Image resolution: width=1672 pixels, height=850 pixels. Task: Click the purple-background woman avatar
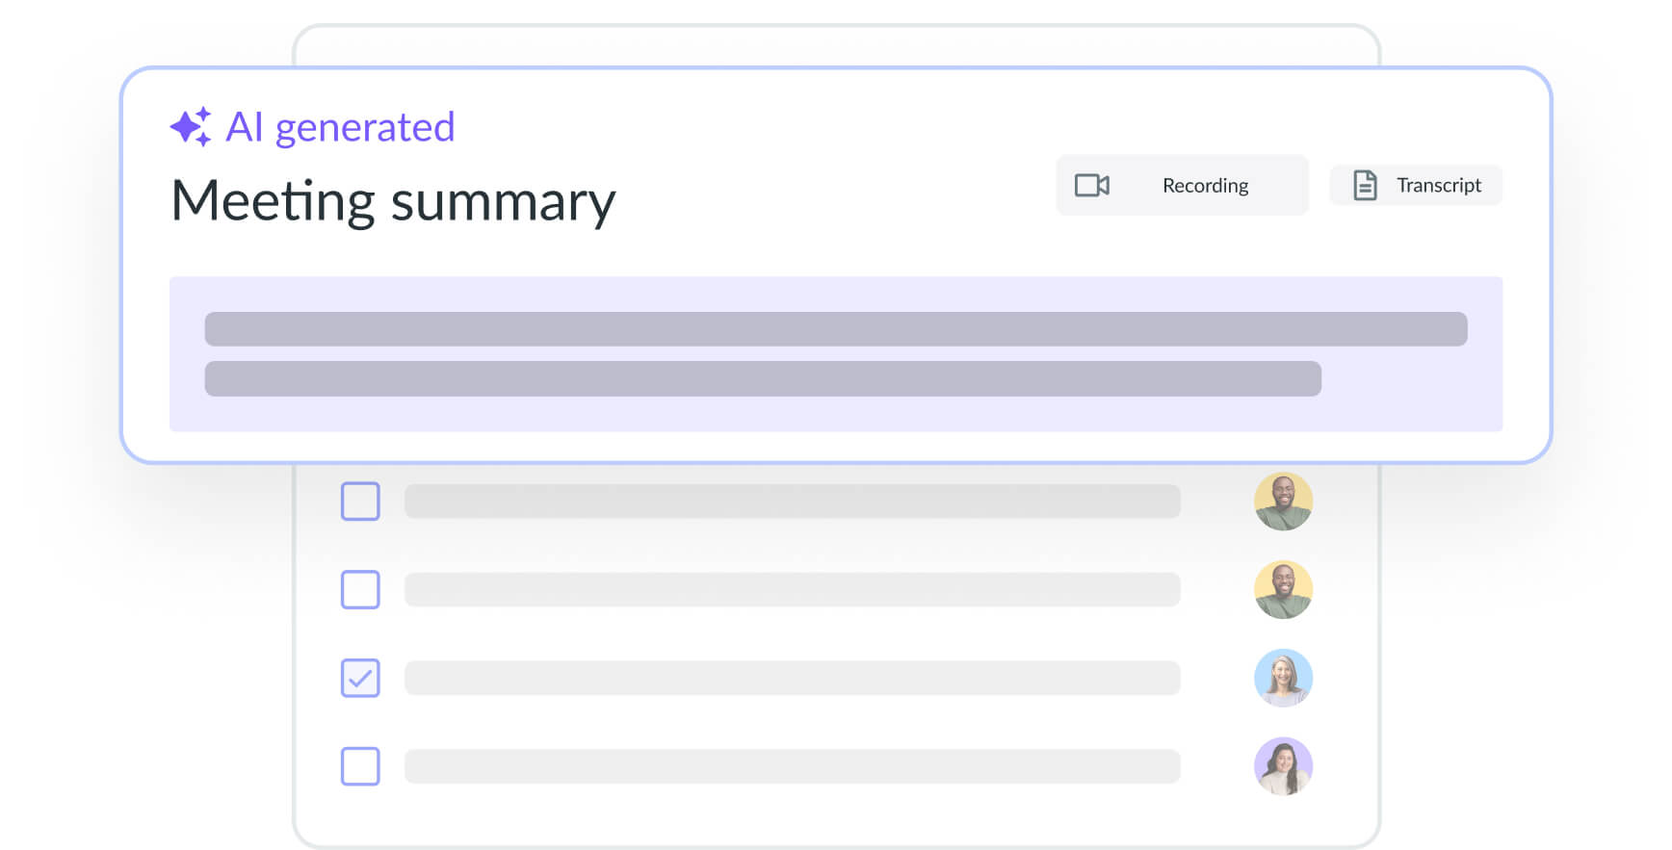1283,766
